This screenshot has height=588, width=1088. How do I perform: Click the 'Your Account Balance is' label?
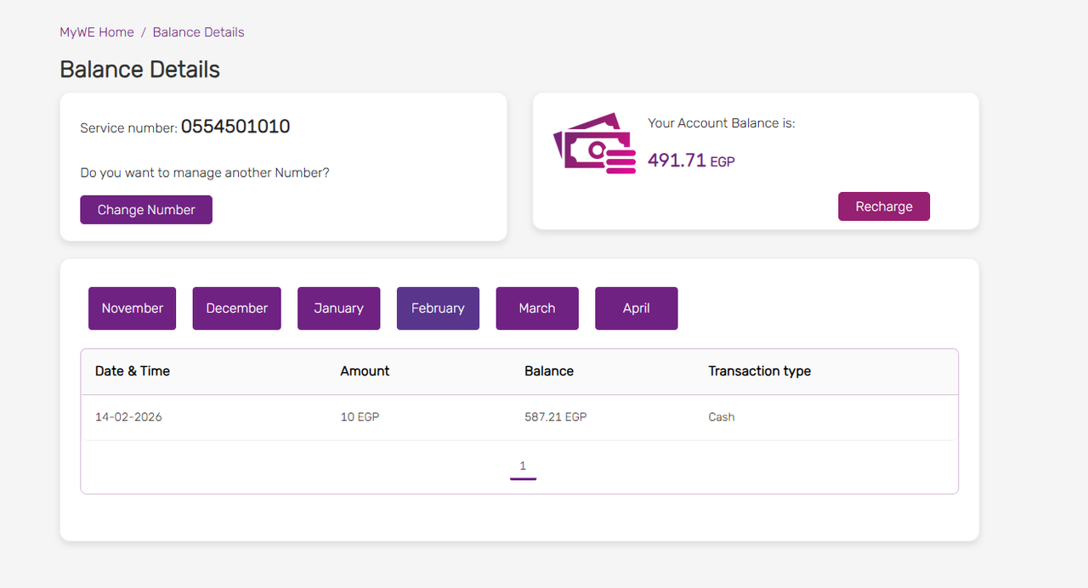722,123
